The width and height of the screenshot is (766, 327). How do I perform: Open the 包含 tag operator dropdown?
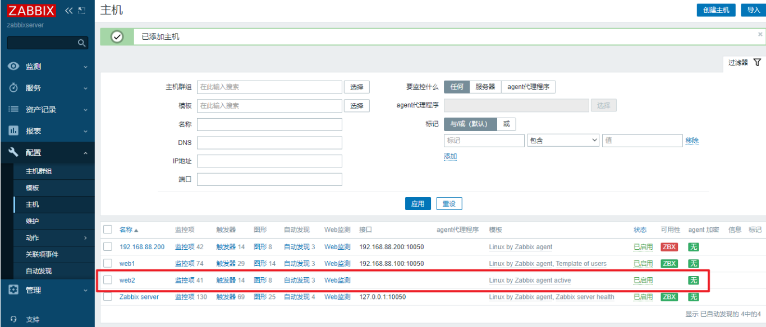pyautogui.click(x=563, y=141)
